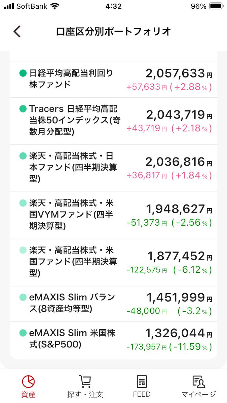This screenshot has height=403, width=227.
Task: Tap green dot beside 楽天・高配当株式・日本ファンド
Action: pyautogui.click(x=23, y=156)
